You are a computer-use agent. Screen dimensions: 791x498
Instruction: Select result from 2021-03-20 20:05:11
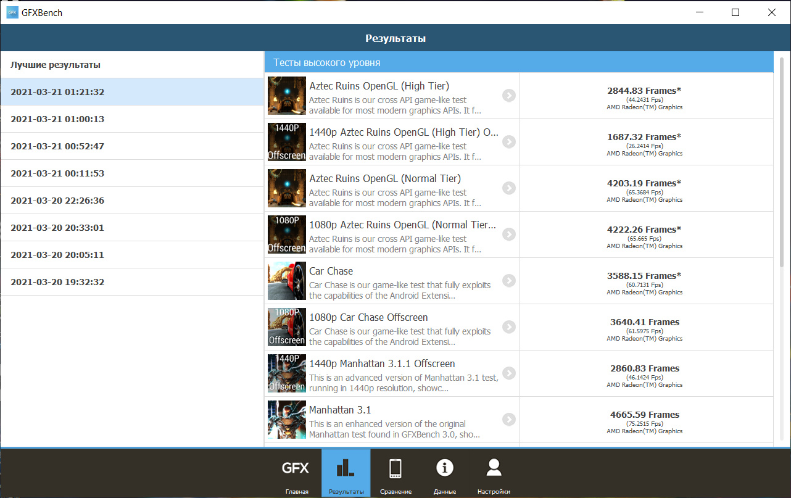pyautogui.click(x=132, y=255)
